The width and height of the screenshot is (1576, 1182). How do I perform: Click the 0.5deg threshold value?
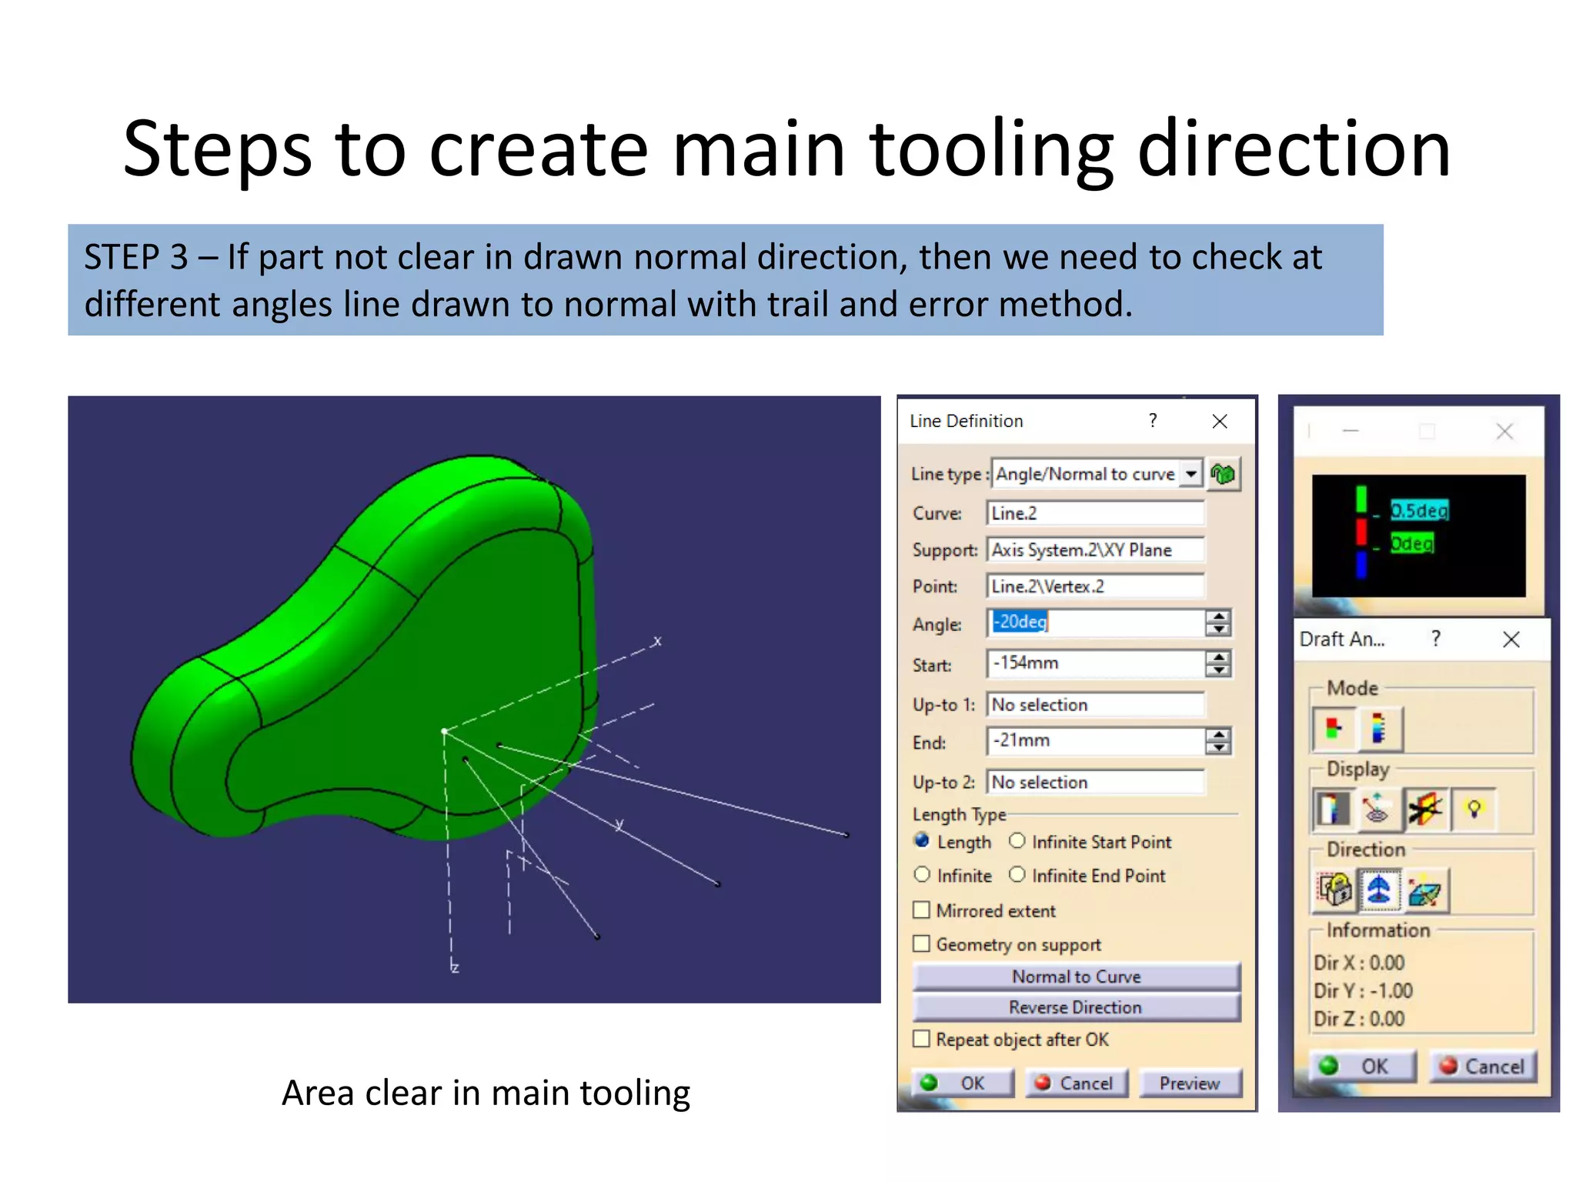click(x=1419, y=510)
